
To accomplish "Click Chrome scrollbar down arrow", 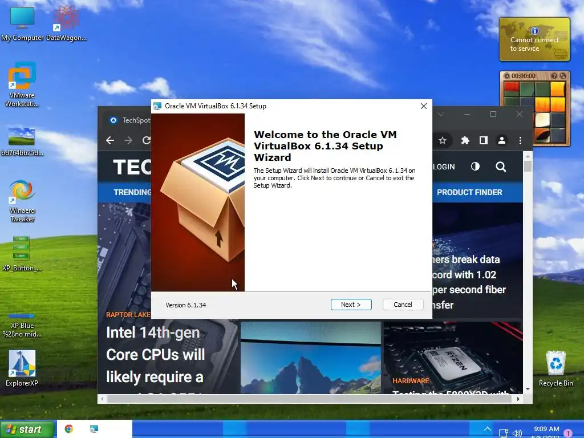I will [528, 389].
